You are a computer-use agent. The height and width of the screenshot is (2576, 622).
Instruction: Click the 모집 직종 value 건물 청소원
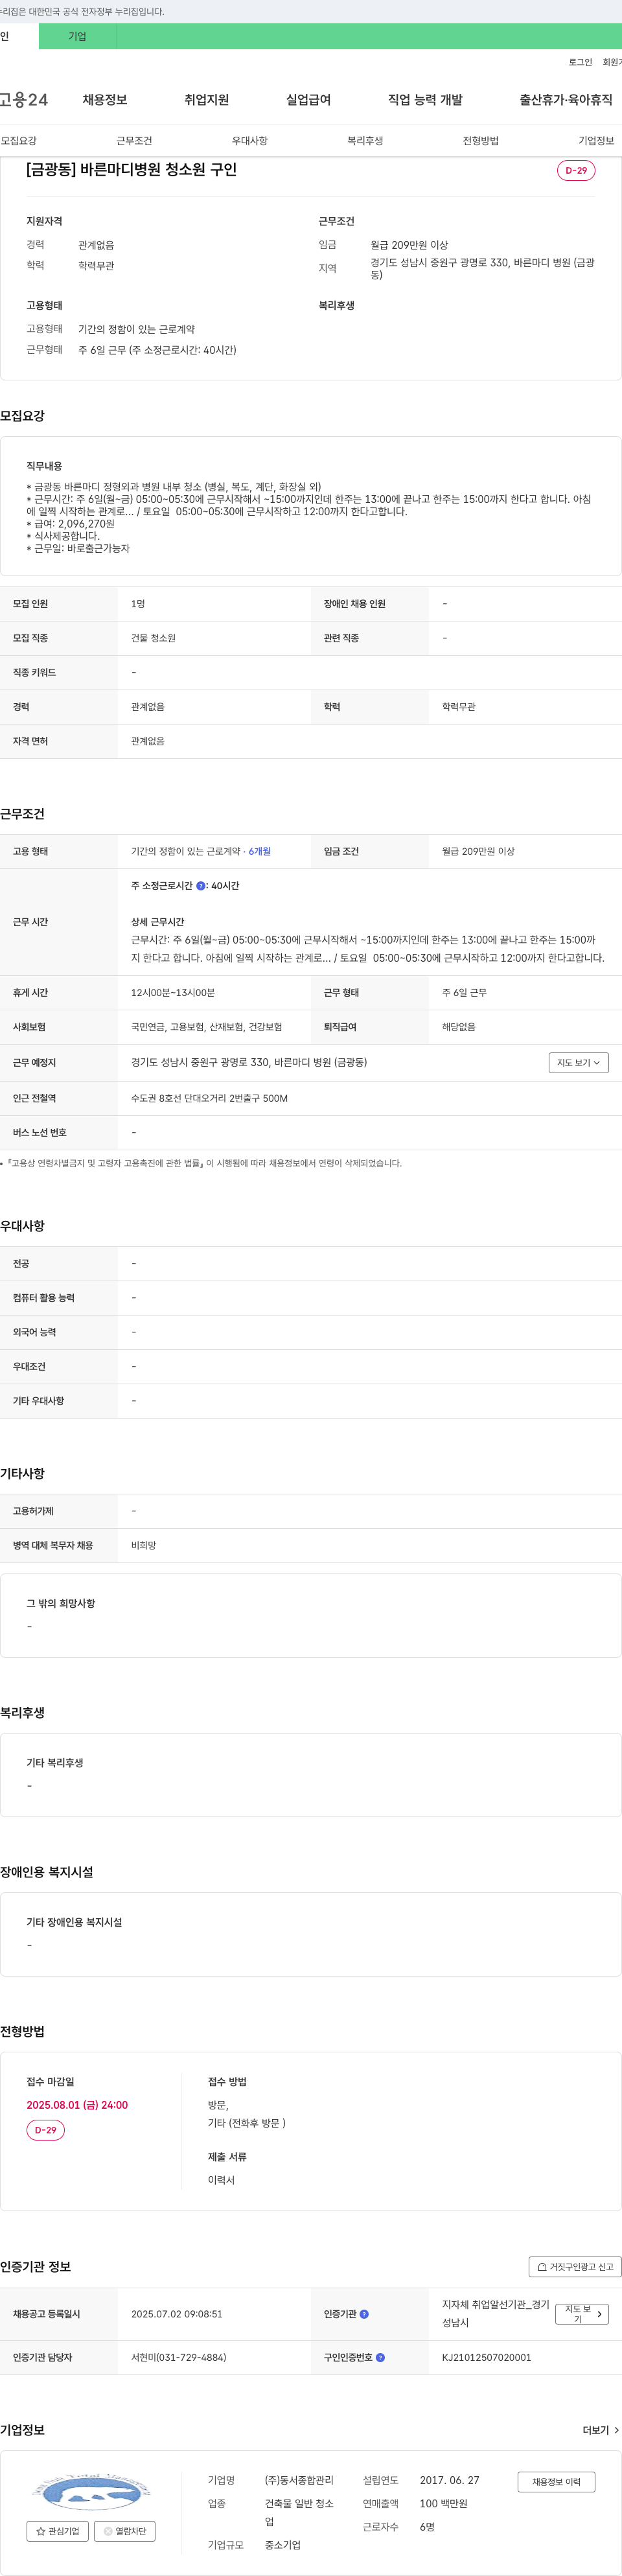[x=153, y=638]
